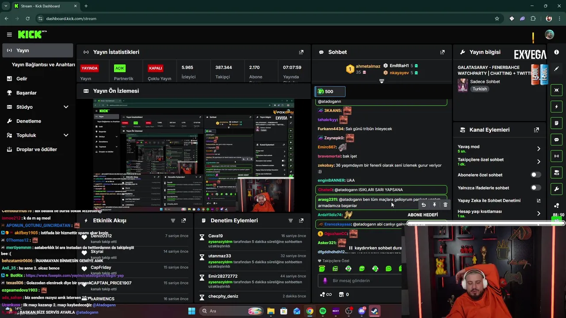Open the hamburger navigation menu
This screenshot has height=318, width=566.
(9, 34)
